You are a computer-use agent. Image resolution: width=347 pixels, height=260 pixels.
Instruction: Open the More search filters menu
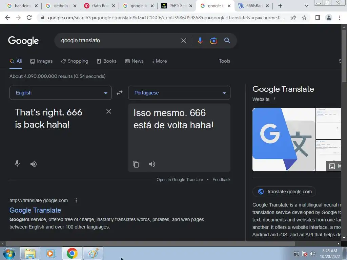pos(159,61)
